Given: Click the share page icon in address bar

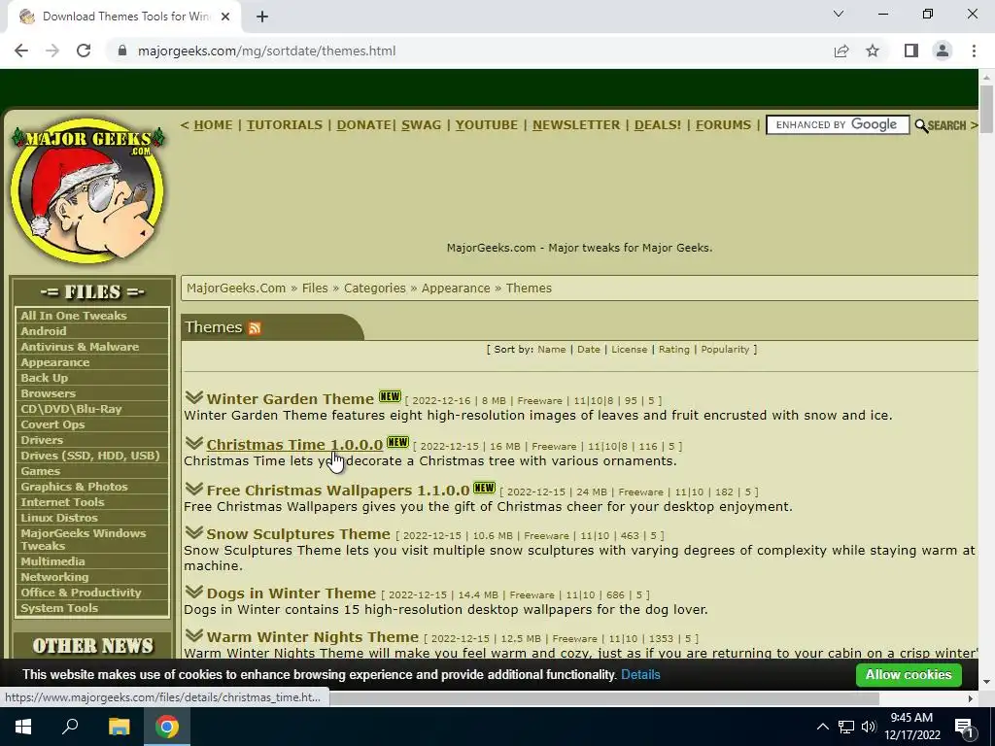Looking at the screenshot, I should tap(841, 51).
